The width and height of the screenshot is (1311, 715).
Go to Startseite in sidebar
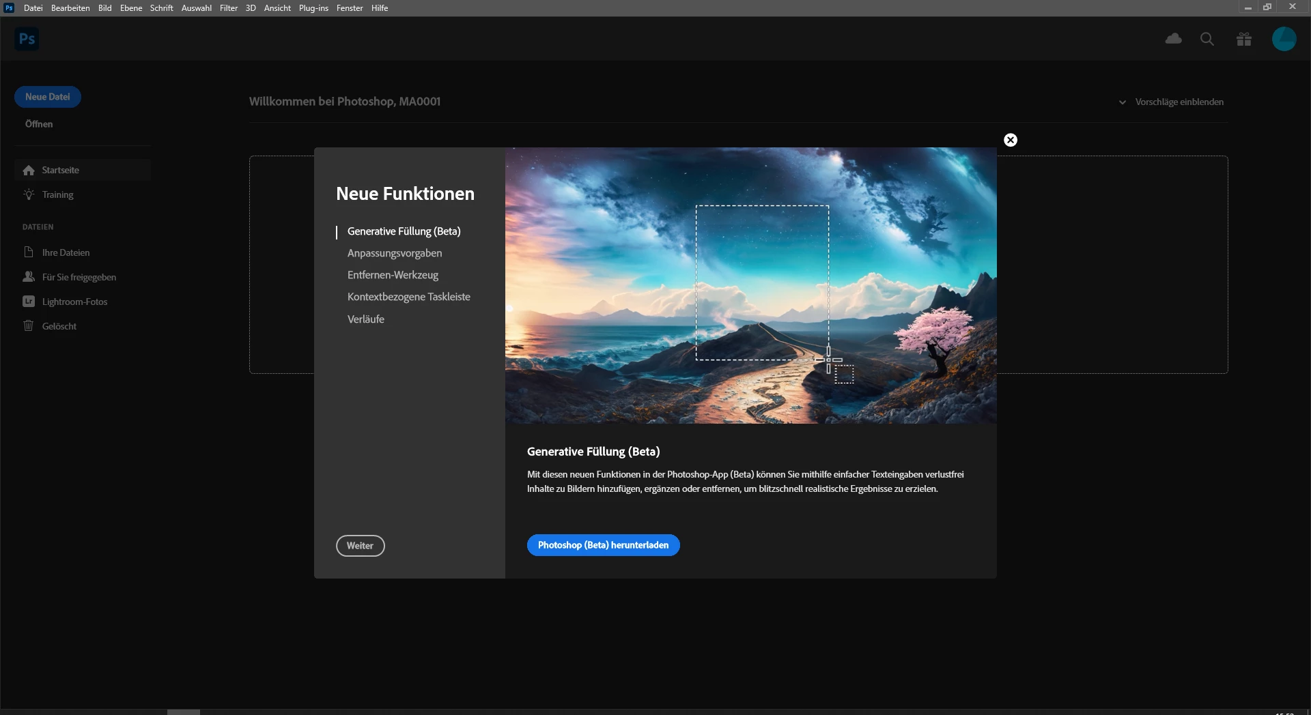83,170
